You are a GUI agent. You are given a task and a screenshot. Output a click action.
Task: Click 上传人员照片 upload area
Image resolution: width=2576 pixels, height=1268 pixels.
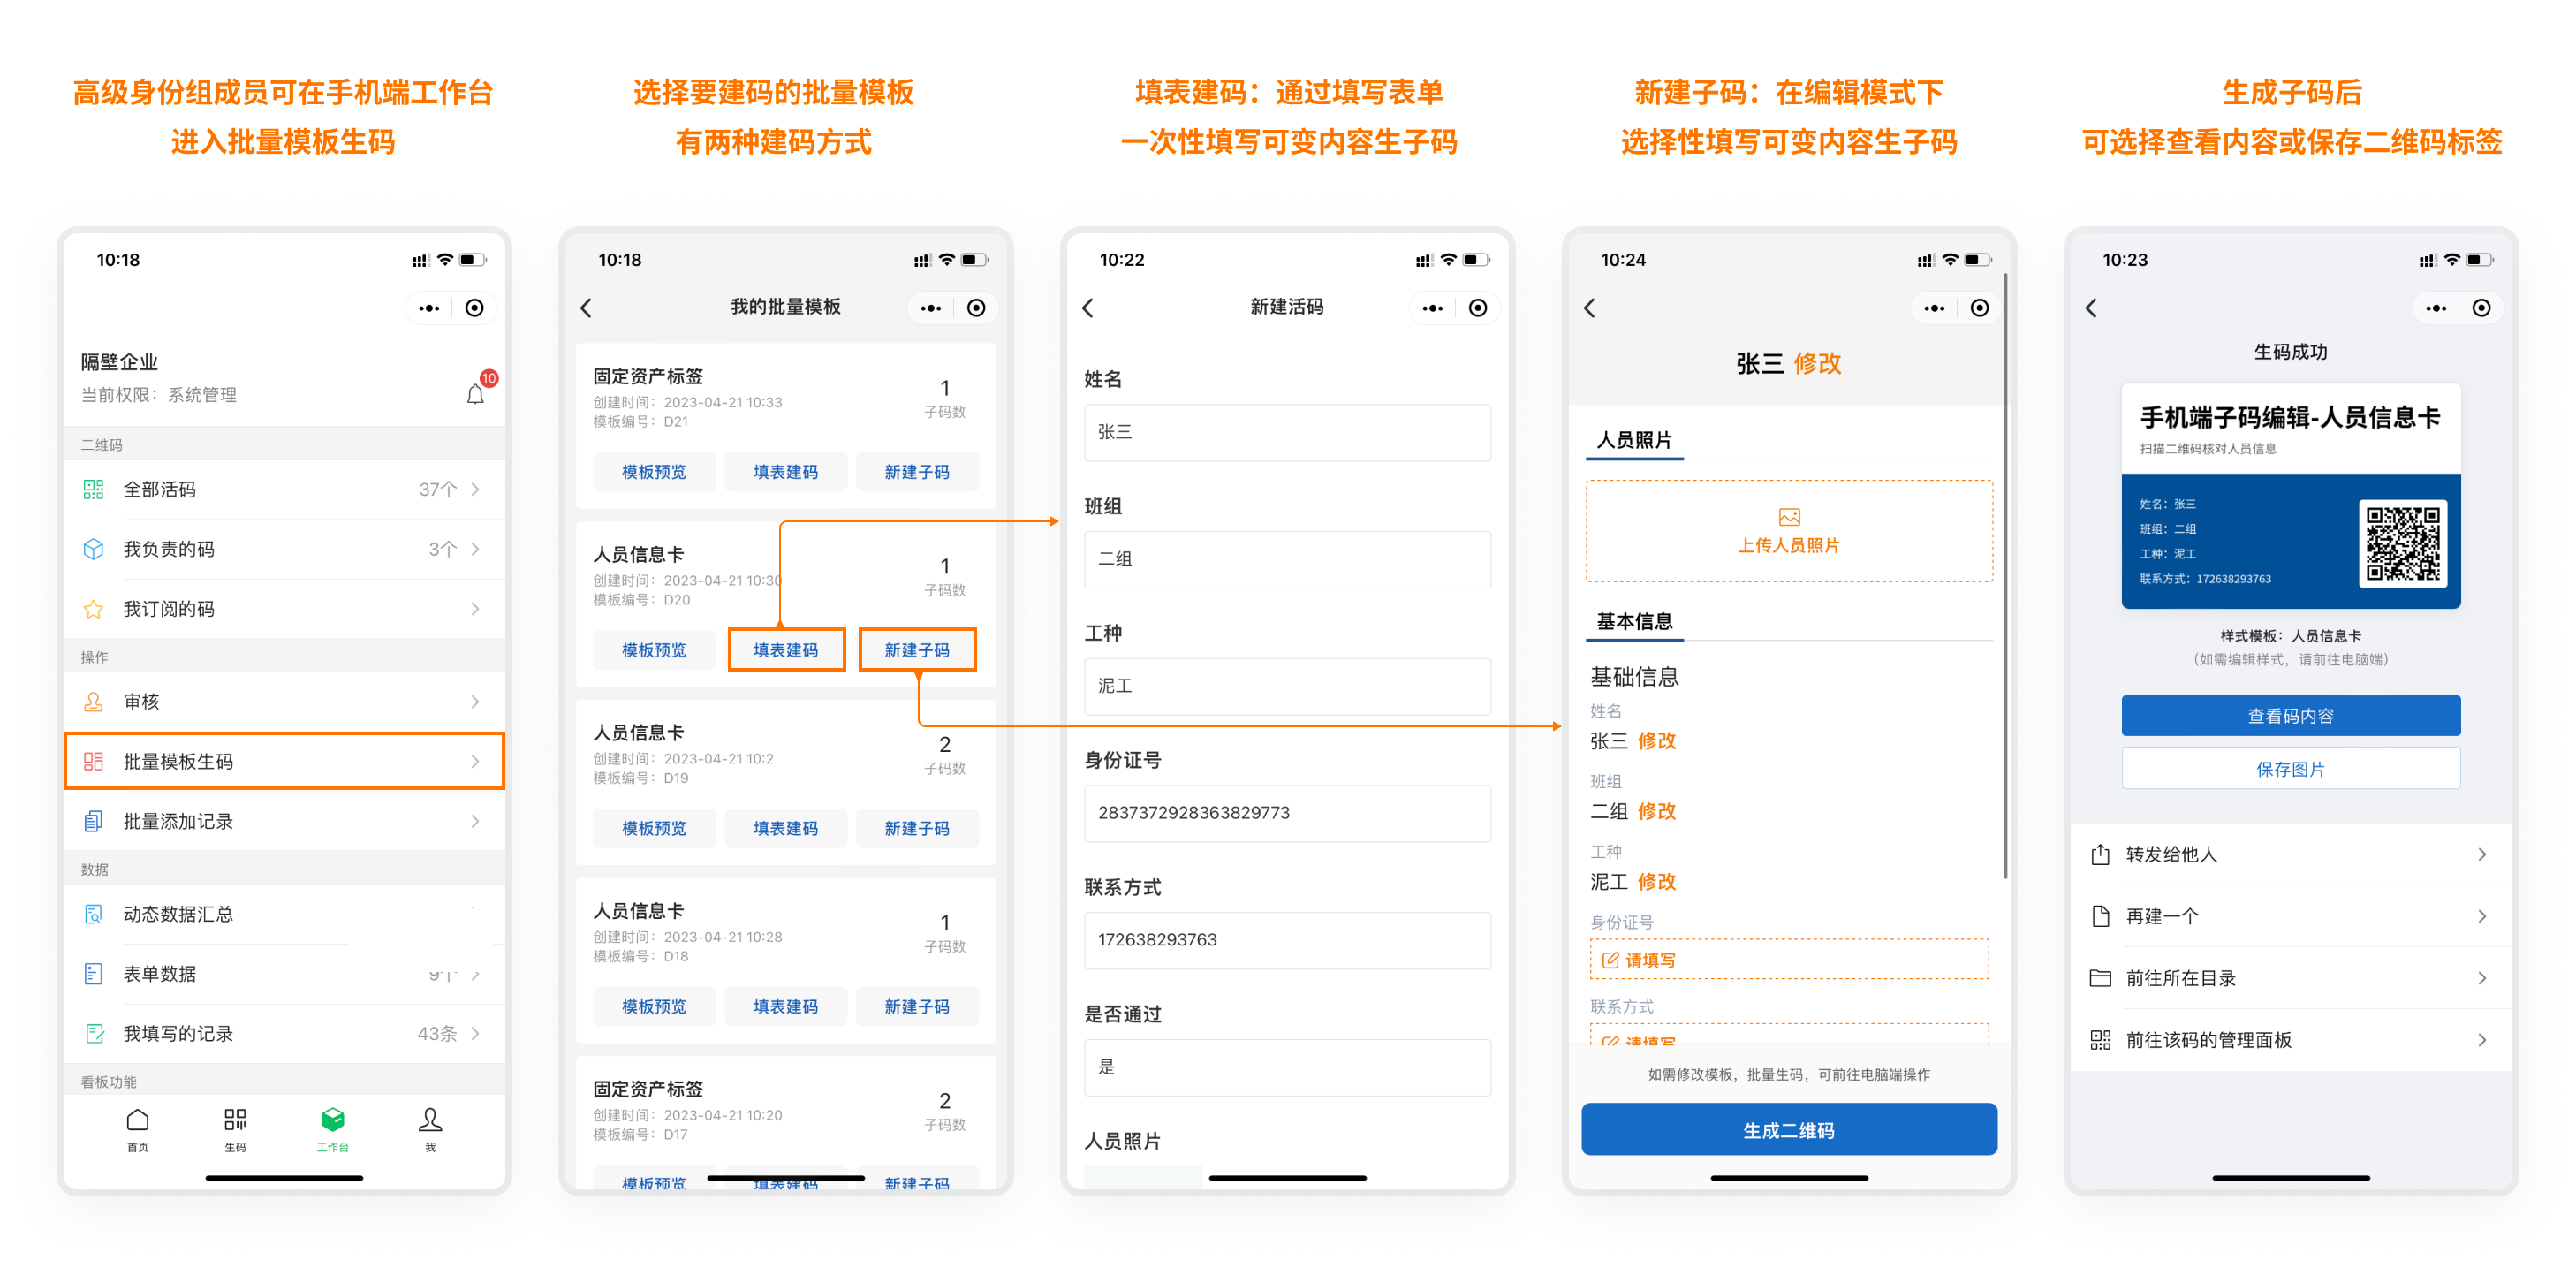pyautogui.click(x=1789, y=532)
